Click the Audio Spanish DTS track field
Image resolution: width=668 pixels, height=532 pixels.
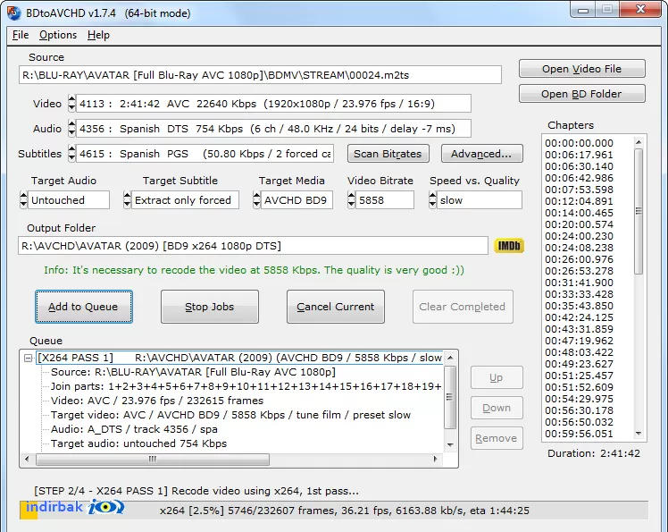point(273,129)
